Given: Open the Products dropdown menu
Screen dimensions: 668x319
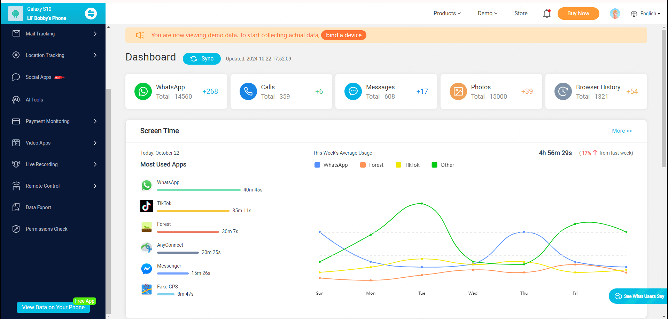Looking at the screenshot, I should (447, 13).
